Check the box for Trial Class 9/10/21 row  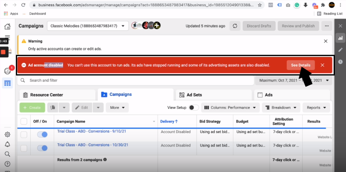point(24,135)
